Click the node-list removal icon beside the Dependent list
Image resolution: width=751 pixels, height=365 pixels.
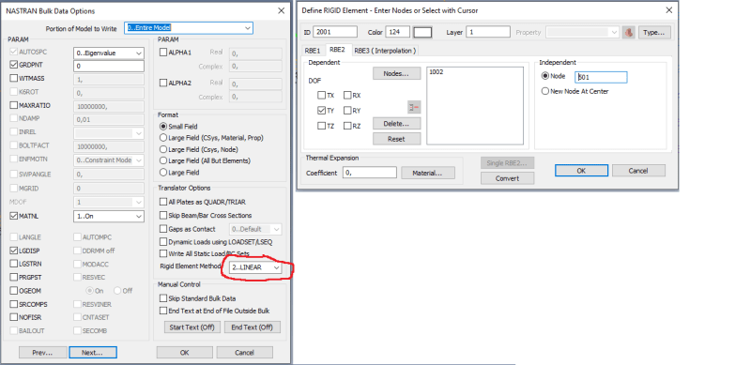point(413,107)
